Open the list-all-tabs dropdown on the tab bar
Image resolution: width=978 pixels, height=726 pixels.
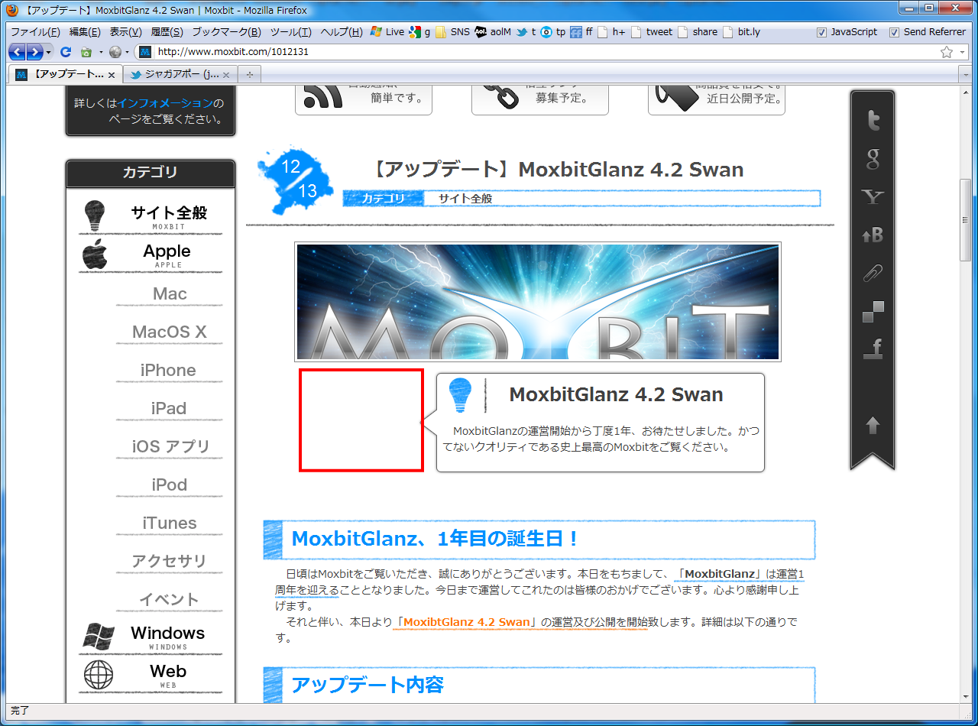(967, 74)
